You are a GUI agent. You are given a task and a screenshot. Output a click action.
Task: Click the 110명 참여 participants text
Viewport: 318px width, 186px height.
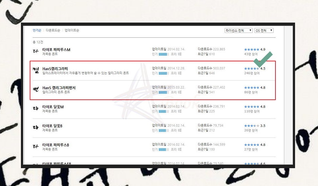pos(252,111)
